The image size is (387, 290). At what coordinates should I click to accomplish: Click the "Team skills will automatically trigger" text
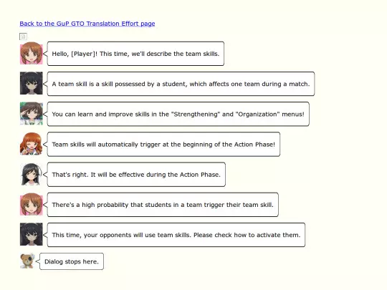tap(163, 145)
